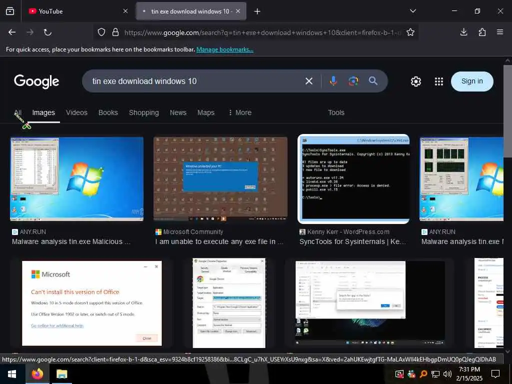
Task: Go to Google homepage via logo
Action: coord(36,81)
